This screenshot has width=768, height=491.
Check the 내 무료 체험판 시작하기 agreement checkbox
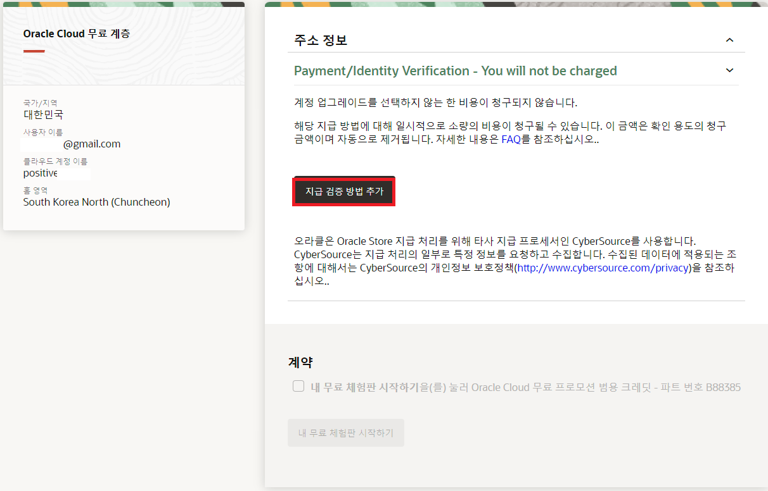point(298,386)
